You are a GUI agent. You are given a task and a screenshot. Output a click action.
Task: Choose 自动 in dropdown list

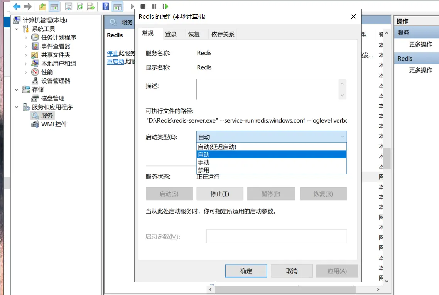coord(272,155)
